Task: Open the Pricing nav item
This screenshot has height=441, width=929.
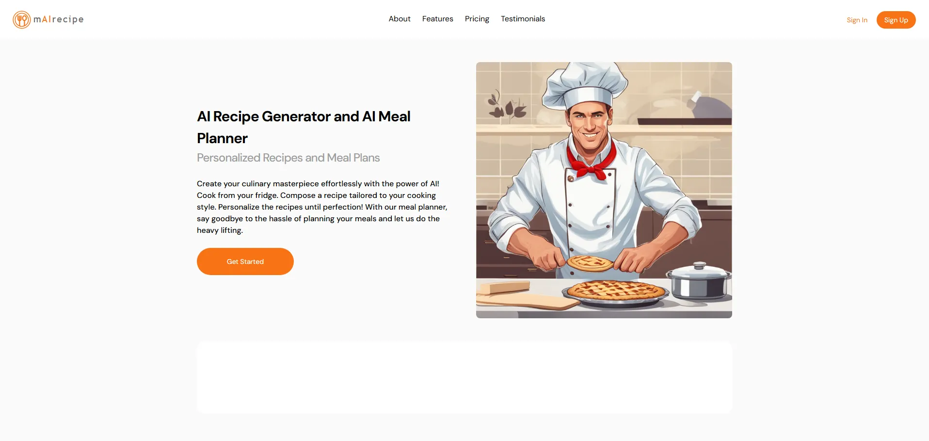Action: click(x=477, y=19)
